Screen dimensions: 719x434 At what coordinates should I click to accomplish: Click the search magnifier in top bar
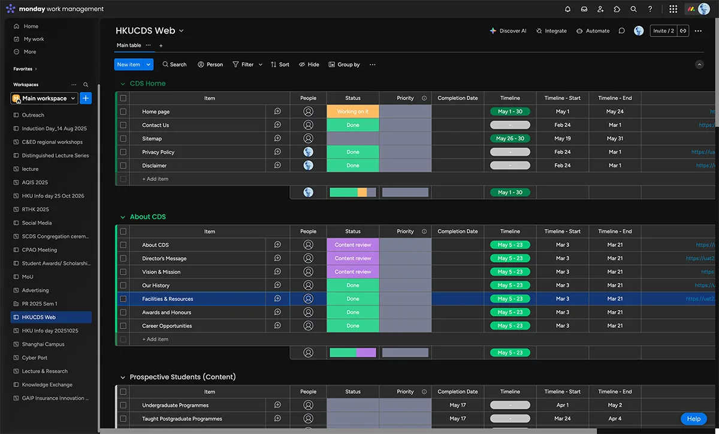coord(633,9)
